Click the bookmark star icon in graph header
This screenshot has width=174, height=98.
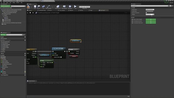click(x=28, y=13)
